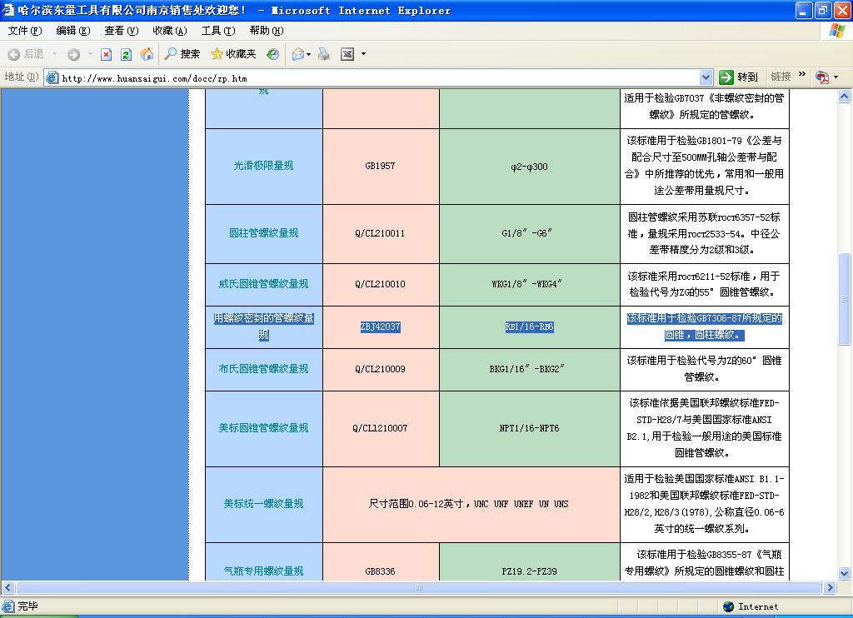Open the 美标统一螺纹量规 link
853x618 pixels.
[263, 503]
